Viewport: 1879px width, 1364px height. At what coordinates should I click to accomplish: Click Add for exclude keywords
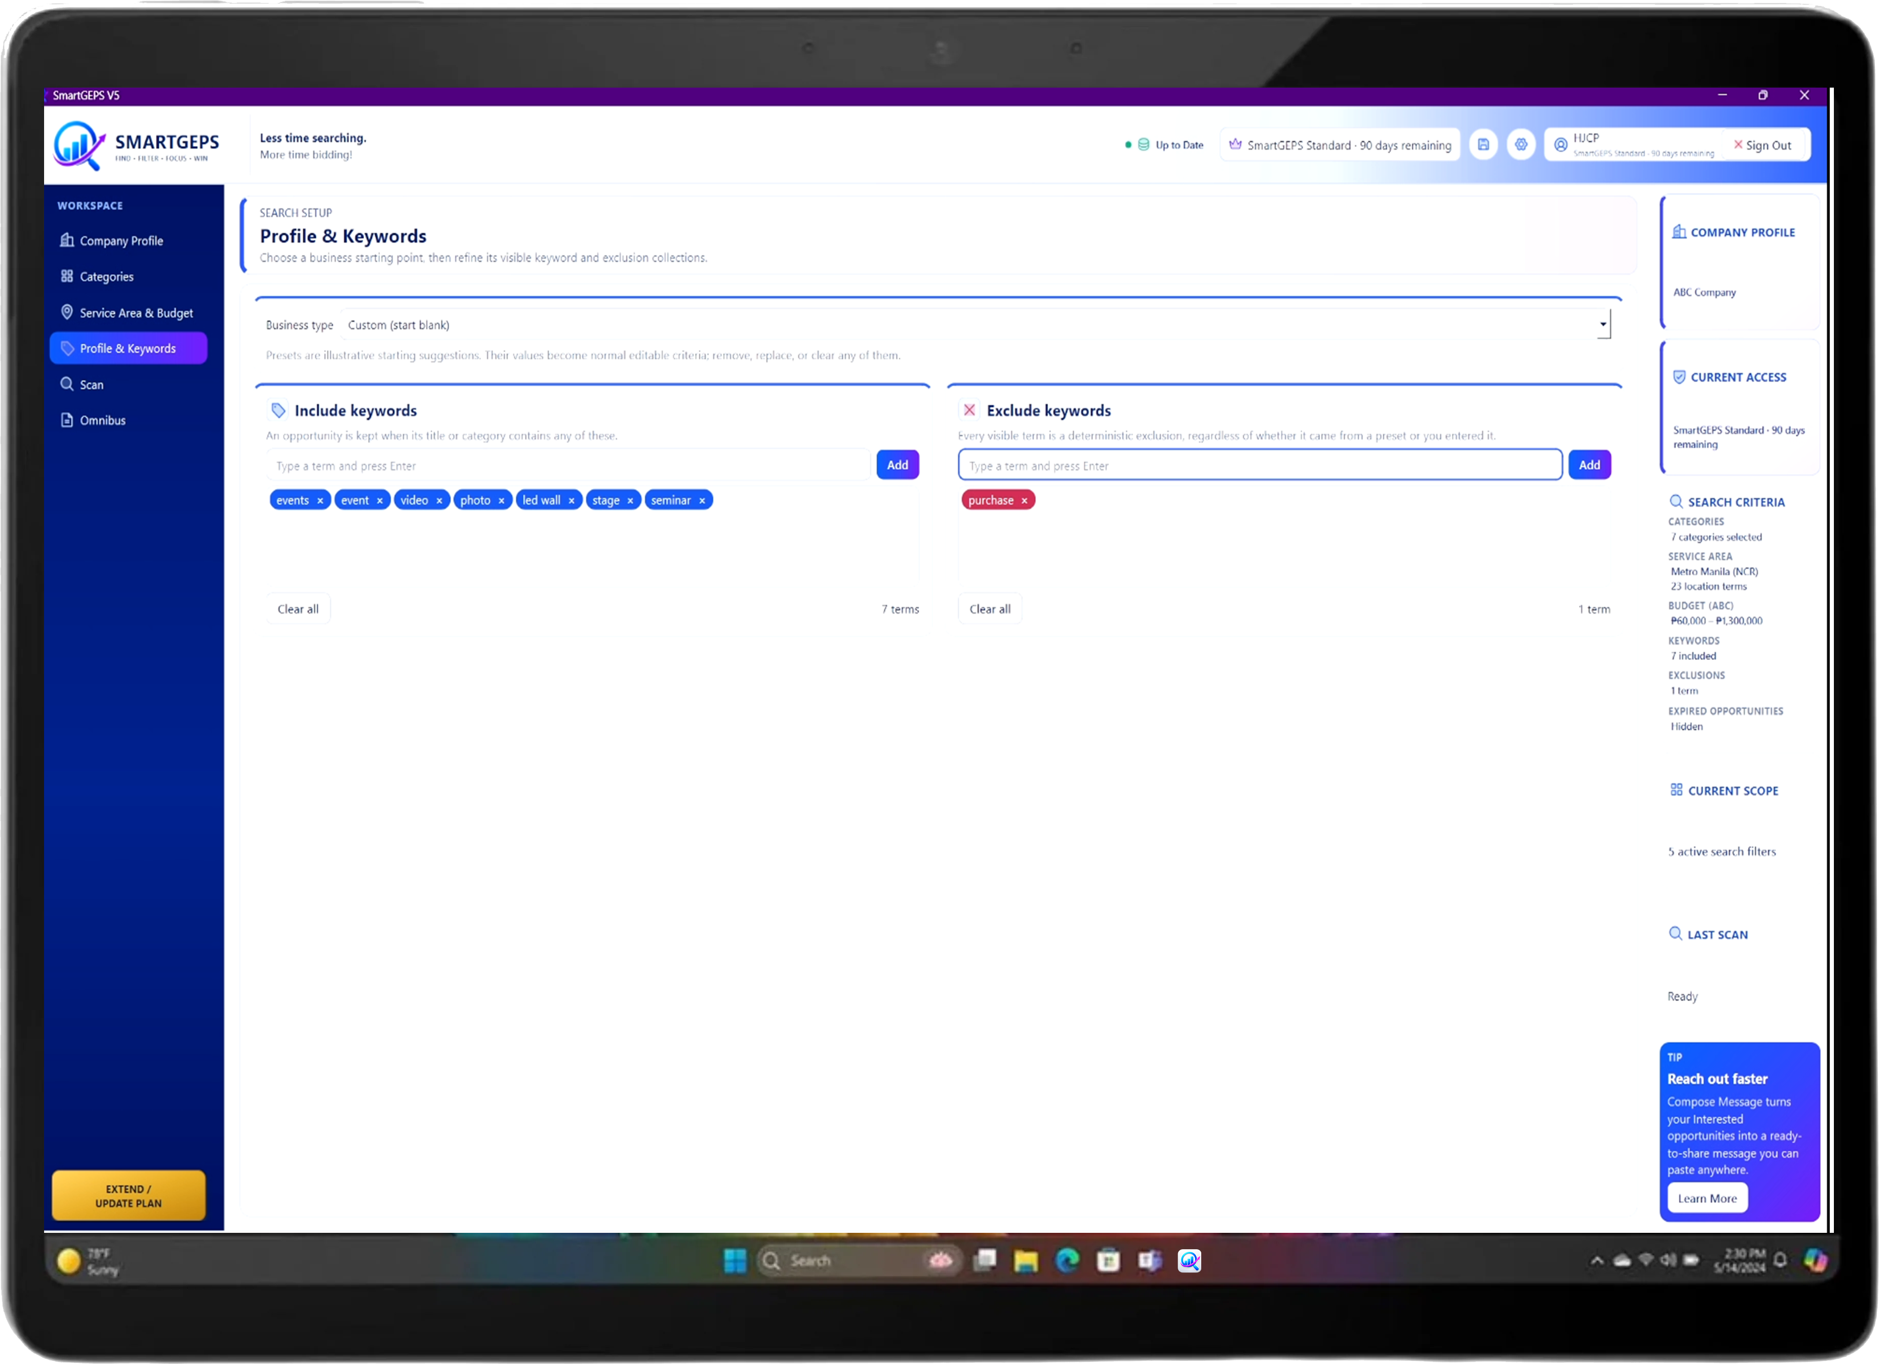pyautogui.click(x=1589, y=465)
